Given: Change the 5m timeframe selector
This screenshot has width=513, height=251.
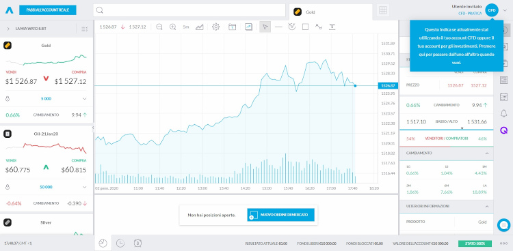Looking at the screenshot, I should (x=186, y=27).
